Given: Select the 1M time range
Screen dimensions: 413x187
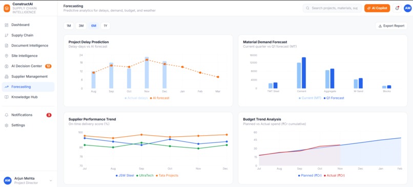Looking at the screenshot, I should 69,26.
